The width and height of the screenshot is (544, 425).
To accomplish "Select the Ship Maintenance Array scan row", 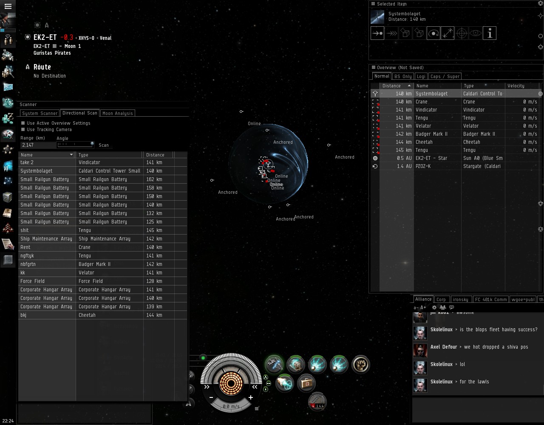I will (103, 239).
